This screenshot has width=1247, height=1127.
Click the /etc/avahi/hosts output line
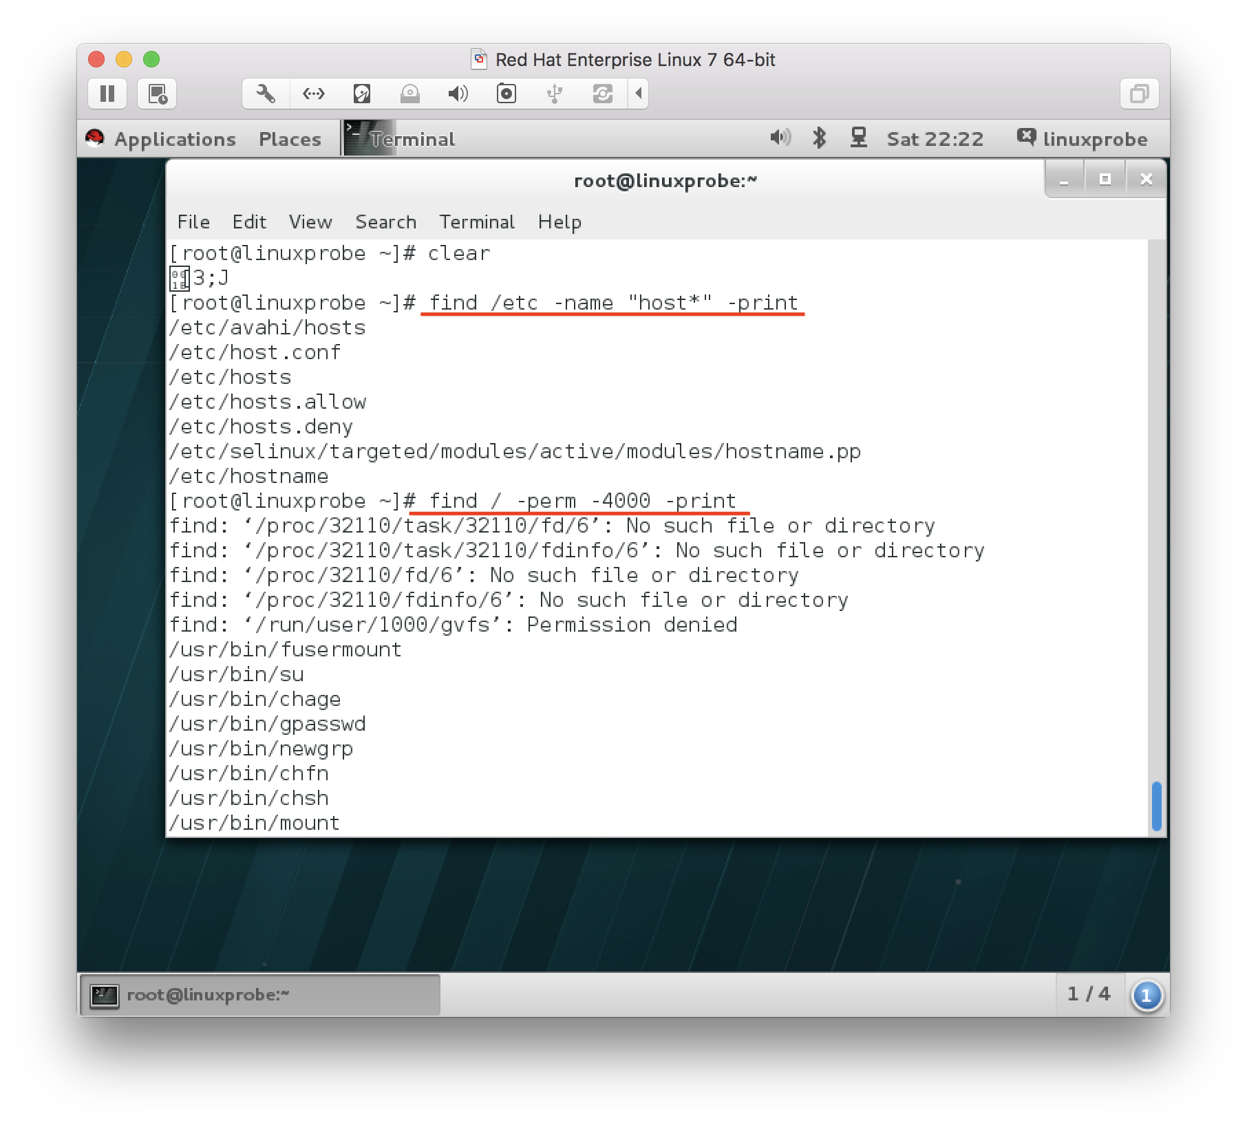[268, 328]
